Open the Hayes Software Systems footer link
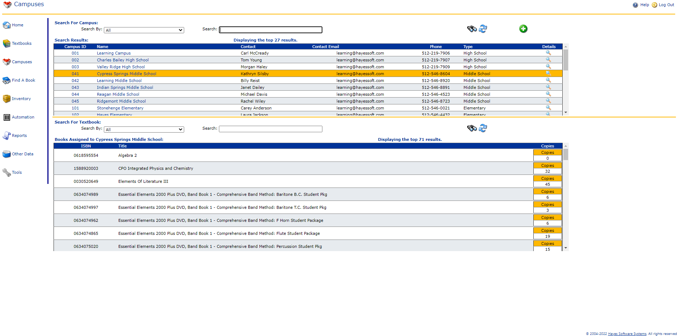 point(627,334)
